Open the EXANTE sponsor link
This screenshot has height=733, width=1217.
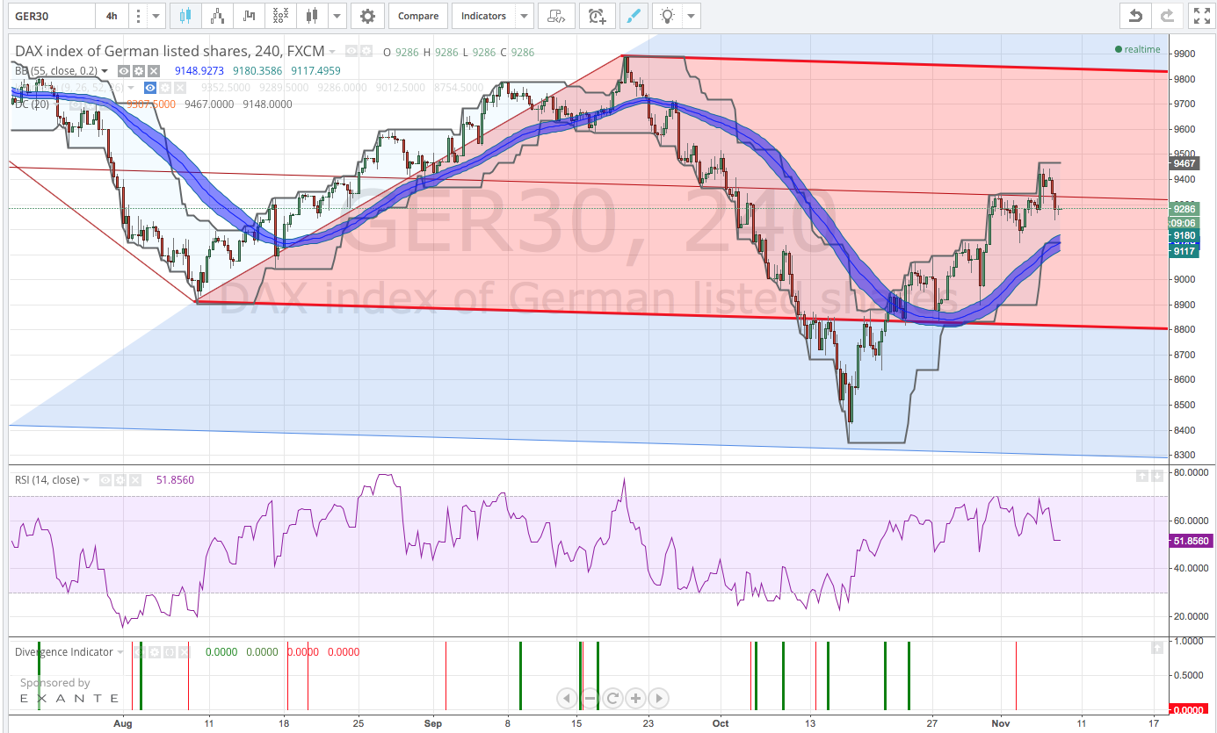pyautogui.click(x=69, y=698)
